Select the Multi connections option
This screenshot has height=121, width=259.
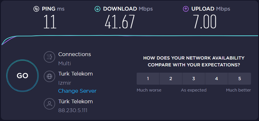click(x=65, y=63)
